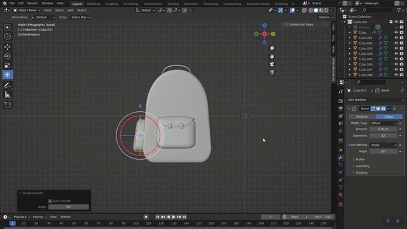The width and height of the screenshot is (407, 229).
Task: Click the red X axis gizmo
Action: click(x=265, y=34)
